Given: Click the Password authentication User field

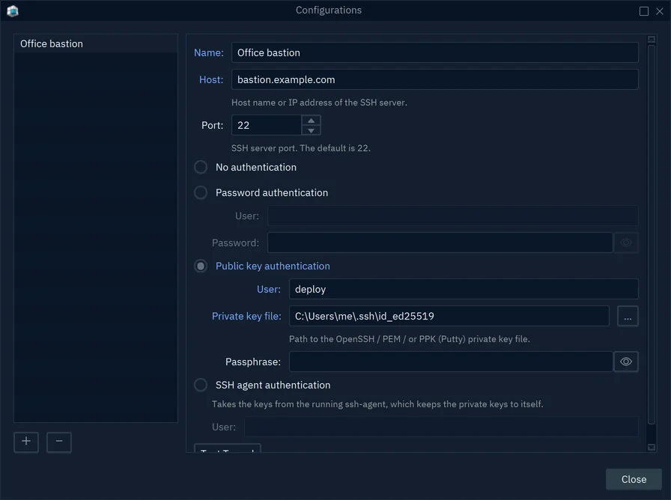Looking at the screenshot, I should coord(453,216).
